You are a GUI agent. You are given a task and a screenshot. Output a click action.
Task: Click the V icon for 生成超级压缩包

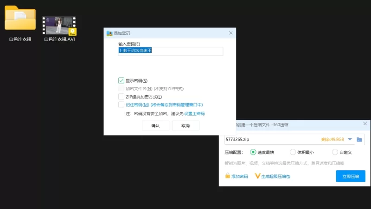(258, 176)
